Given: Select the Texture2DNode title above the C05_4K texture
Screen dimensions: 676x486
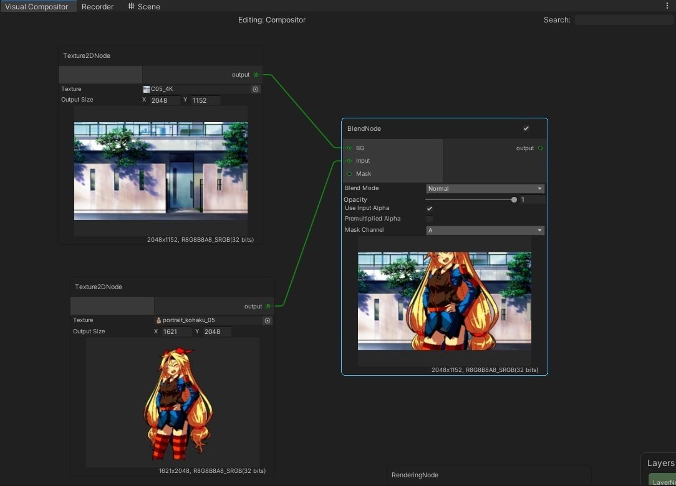Looking at the screenshot, I should pyautogui.click(x=87, y=55).
